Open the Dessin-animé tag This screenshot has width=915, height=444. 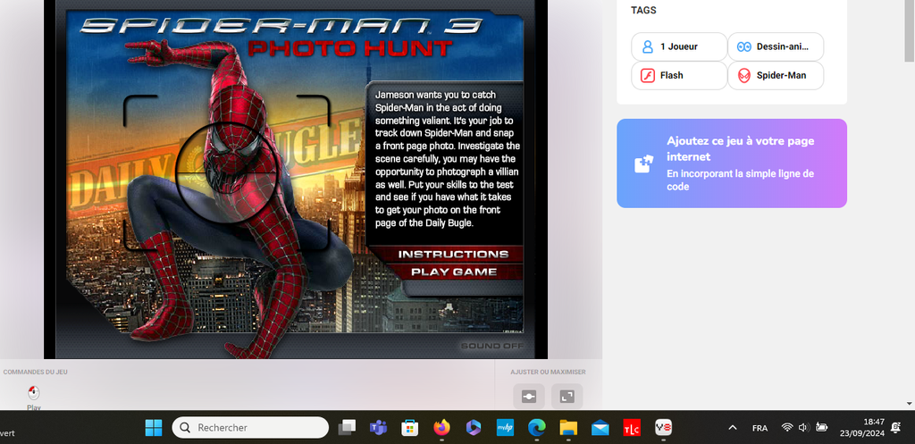pyautogui.click(x=775, y=46)
